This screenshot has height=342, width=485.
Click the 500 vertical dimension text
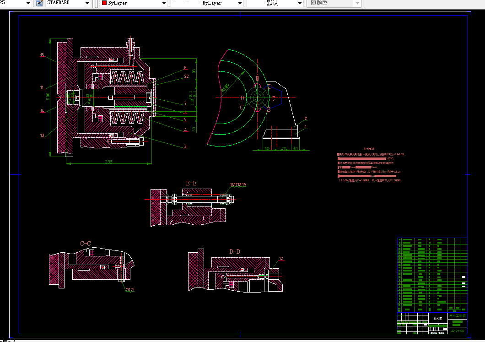48,96
